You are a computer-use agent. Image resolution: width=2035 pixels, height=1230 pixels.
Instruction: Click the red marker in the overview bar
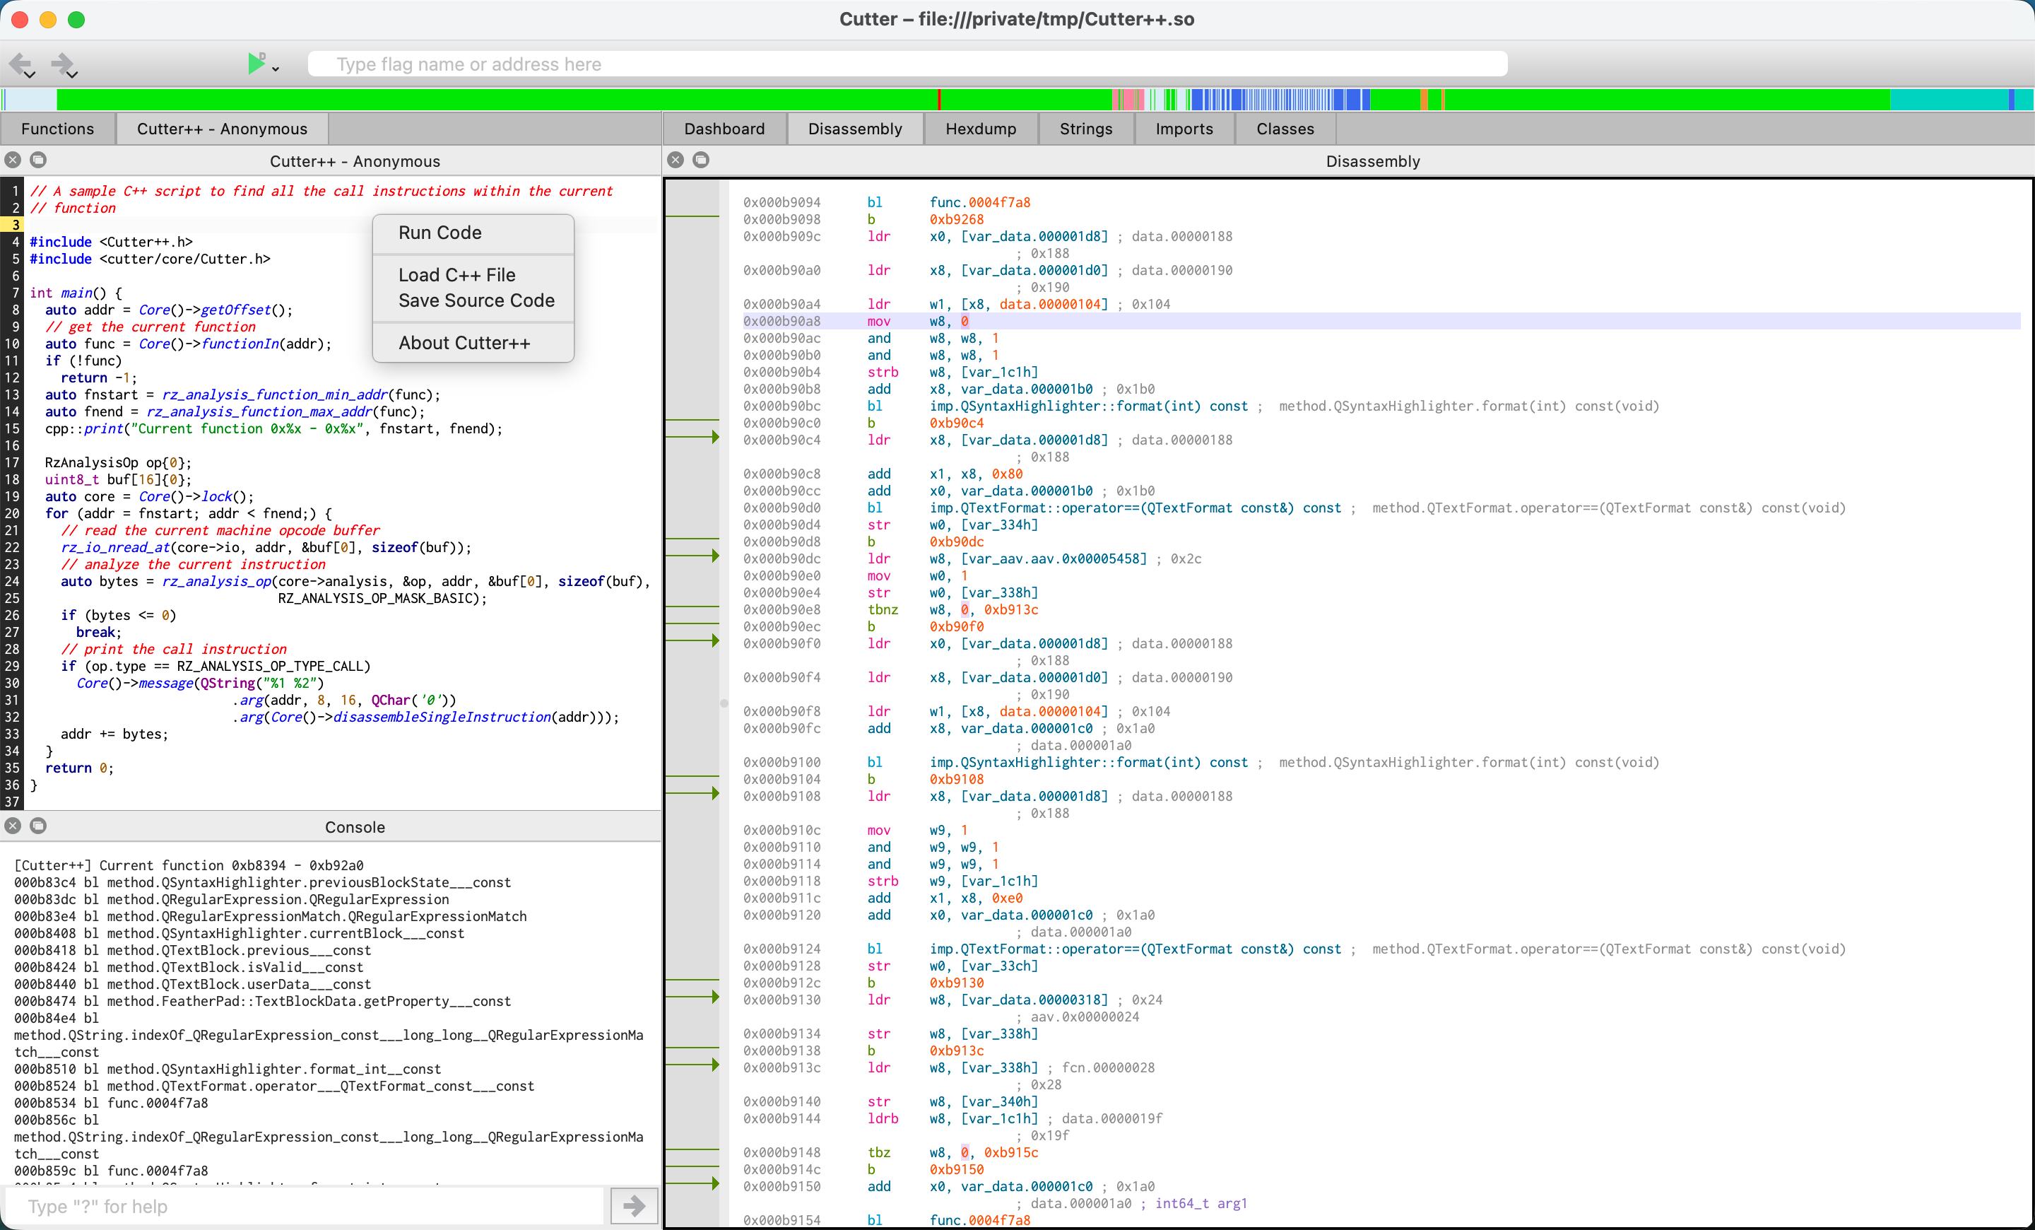(939, 99)
